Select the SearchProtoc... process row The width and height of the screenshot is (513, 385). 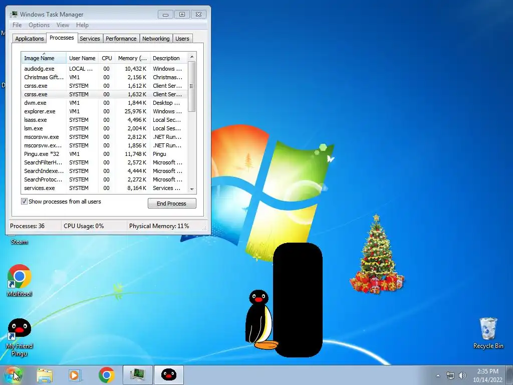tap(104, 179)
